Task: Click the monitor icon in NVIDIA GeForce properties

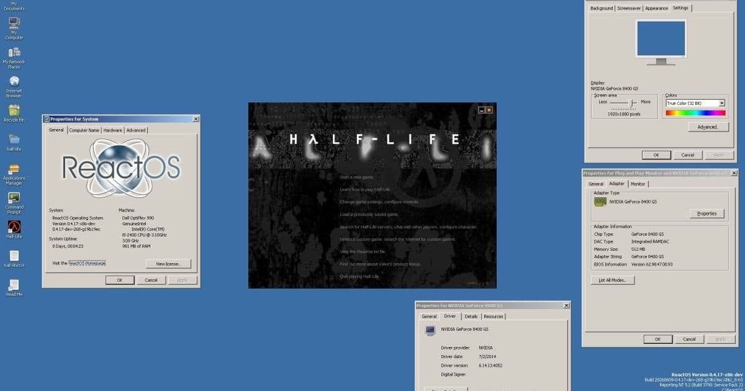Action: [430, 330]
